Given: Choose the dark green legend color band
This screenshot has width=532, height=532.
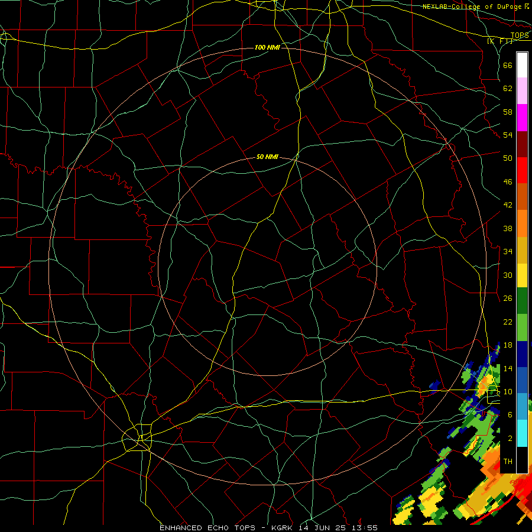Looking at the screenshot, I should (522, 301).
